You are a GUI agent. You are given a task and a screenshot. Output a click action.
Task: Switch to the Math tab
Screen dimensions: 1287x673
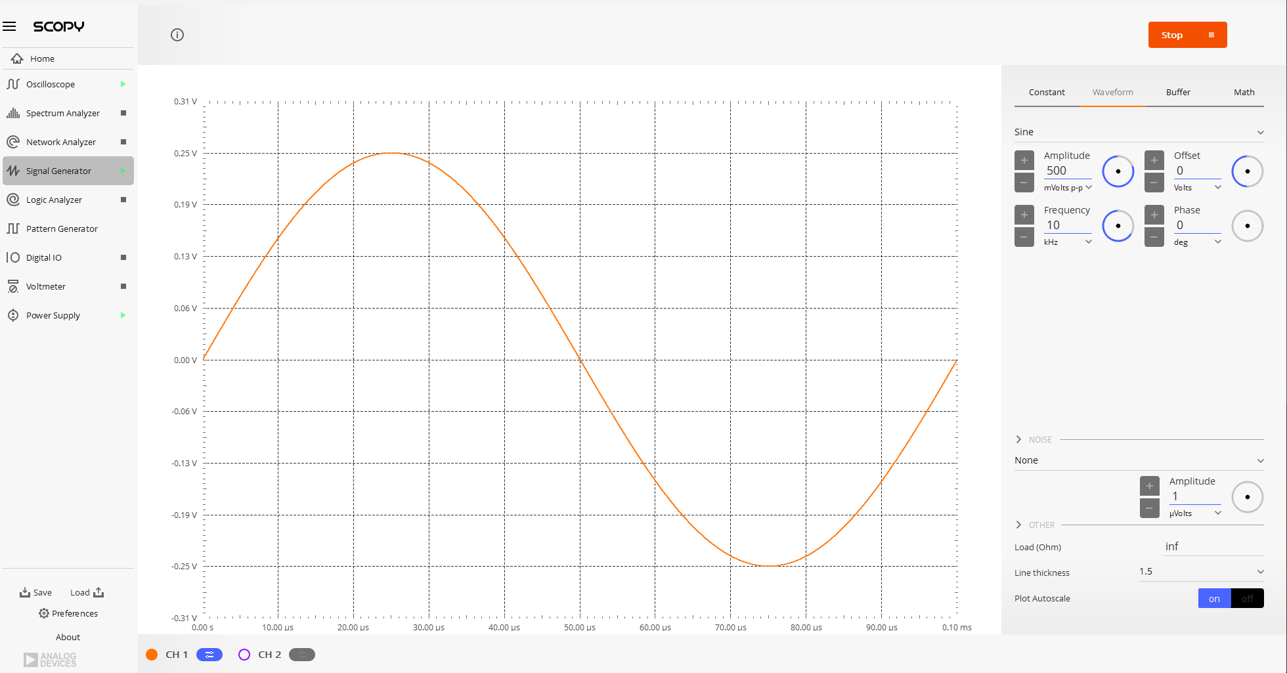tap(1244, 92)
